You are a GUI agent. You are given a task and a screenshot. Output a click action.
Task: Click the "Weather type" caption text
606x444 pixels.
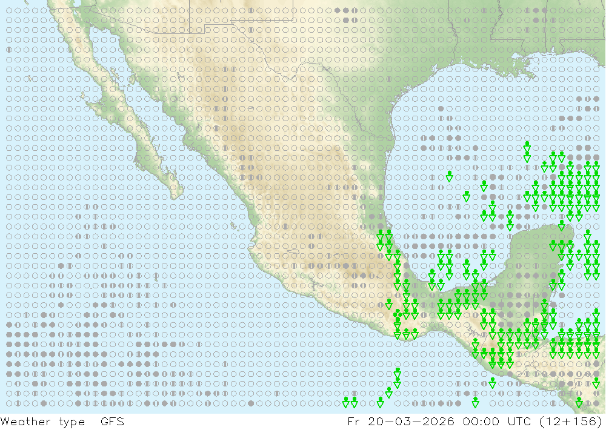[42, 422]
